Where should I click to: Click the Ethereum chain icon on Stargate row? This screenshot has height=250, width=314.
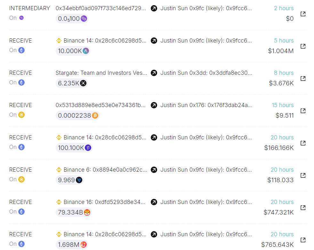click(21, 82)
